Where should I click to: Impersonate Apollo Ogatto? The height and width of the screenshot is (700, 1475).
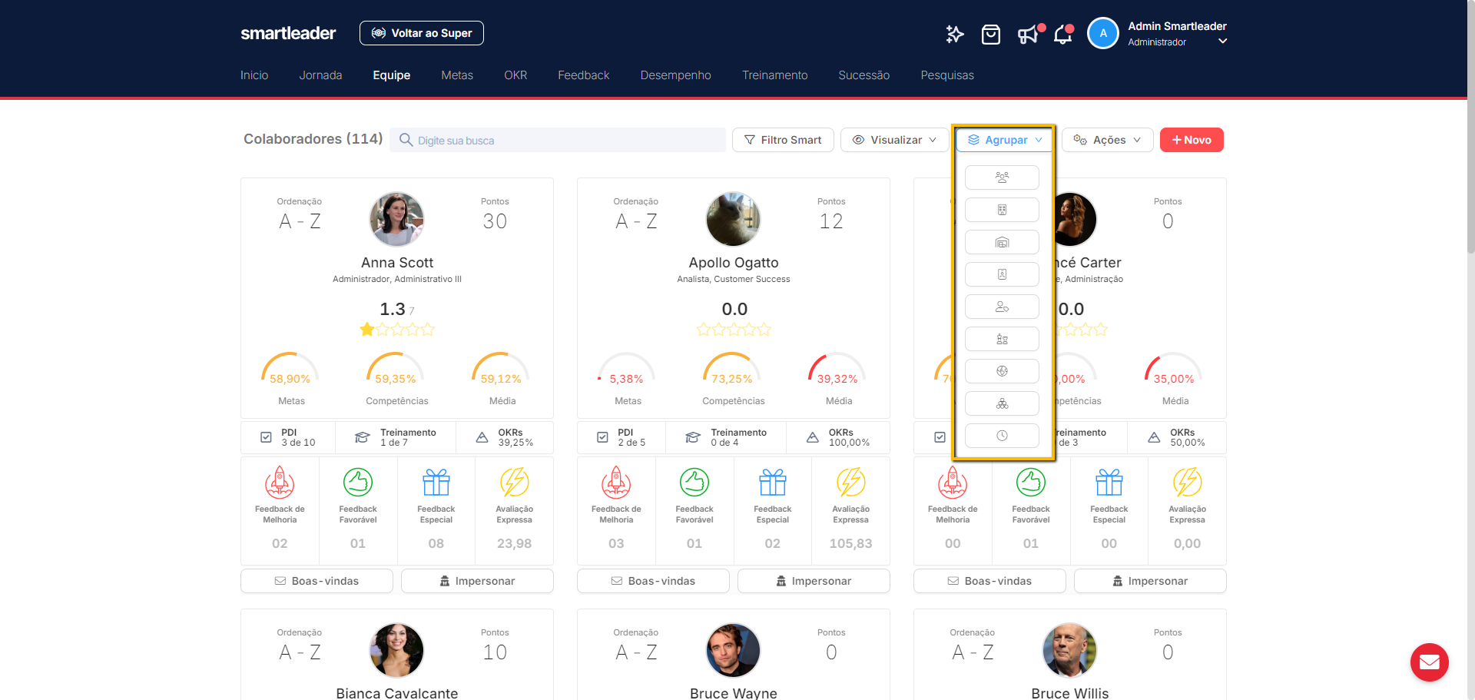coord(814,581)
